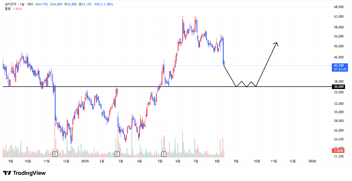Click the TradingView logo
The image size is (352, 181).
pos(24,173)
